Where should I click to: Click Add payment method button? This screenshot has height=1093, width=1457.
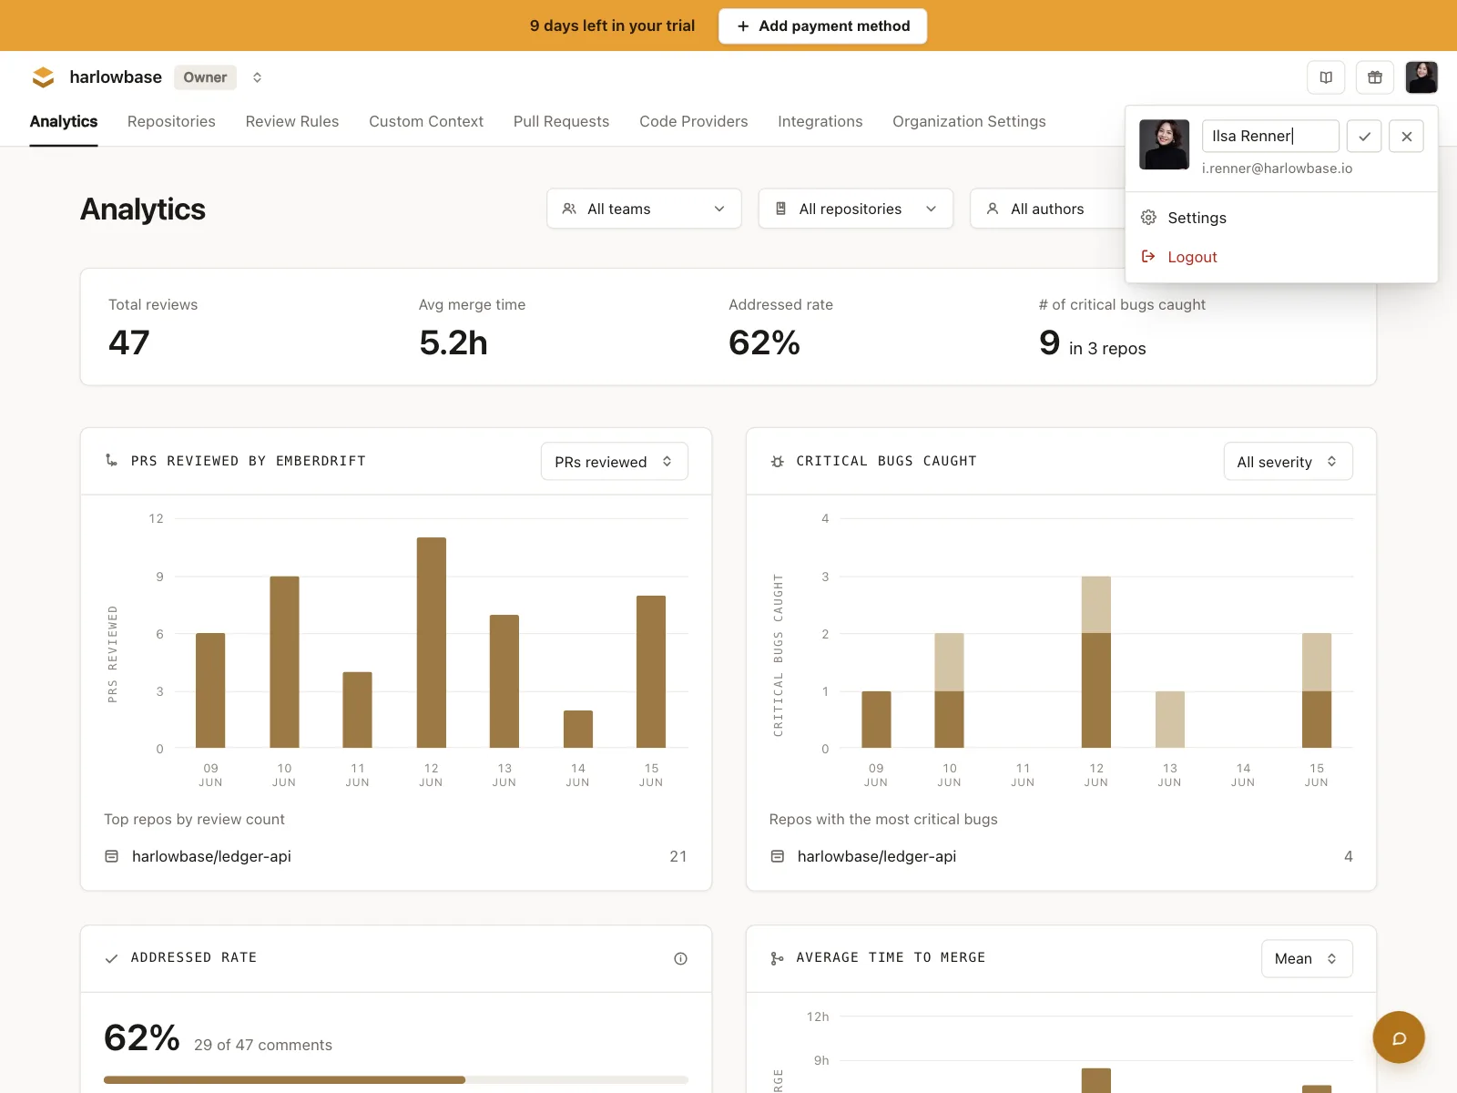coord(823,26)
